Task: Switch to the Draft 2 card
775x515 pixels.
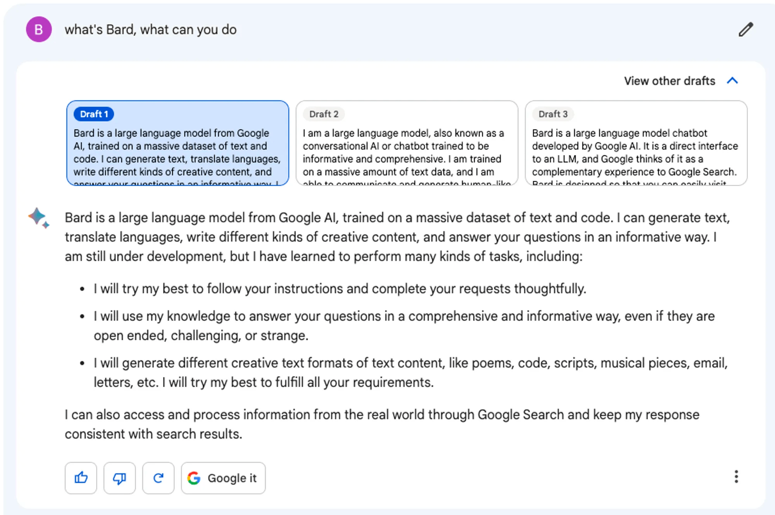Action: (407, 143)
